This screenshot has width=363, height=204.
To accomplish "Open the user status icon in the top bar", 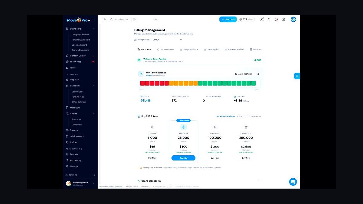I will click(262, 19).
